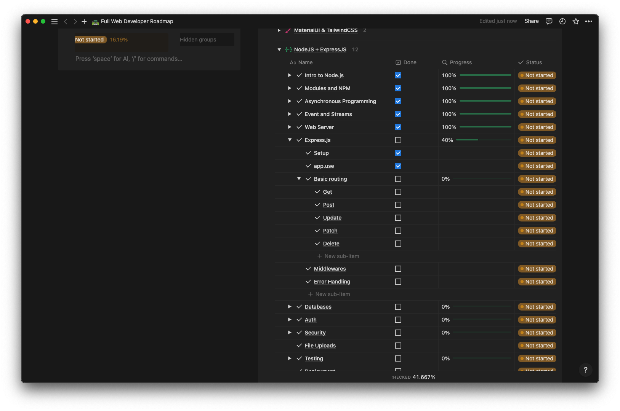Create a new page with plus icon
The image size is (620, 411).
coord(84,22)
